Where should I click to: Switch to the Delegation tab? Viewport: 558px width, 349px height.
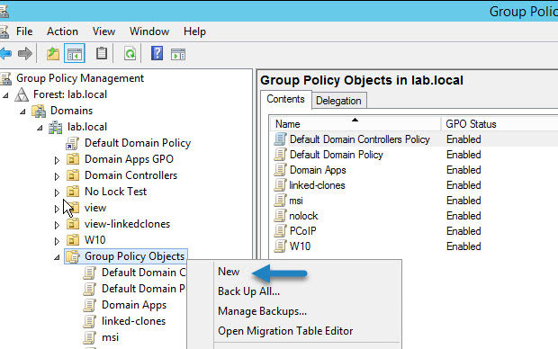338,101
